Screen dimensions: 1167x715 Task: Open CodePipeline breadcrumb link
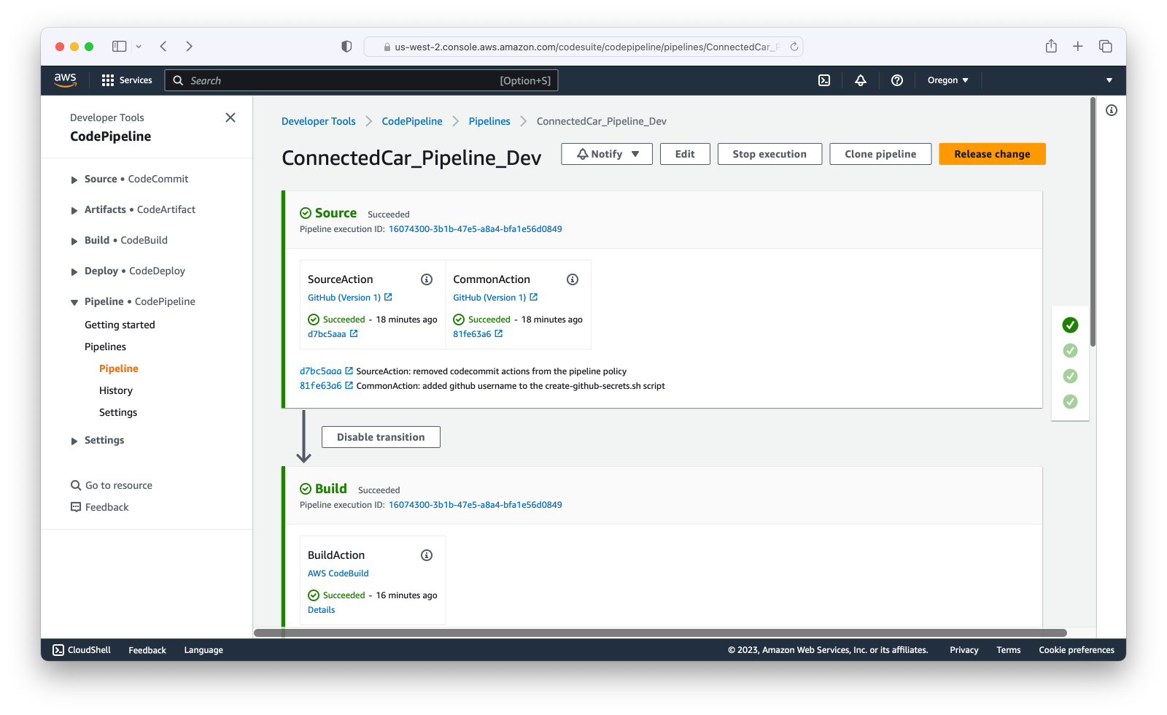tap(412, 121)
